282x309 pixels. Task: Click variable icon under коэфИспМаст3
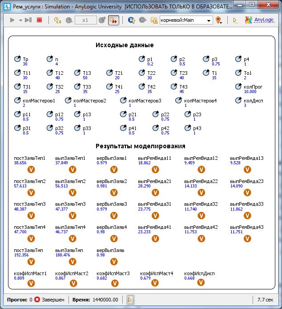tap(115, 283)
